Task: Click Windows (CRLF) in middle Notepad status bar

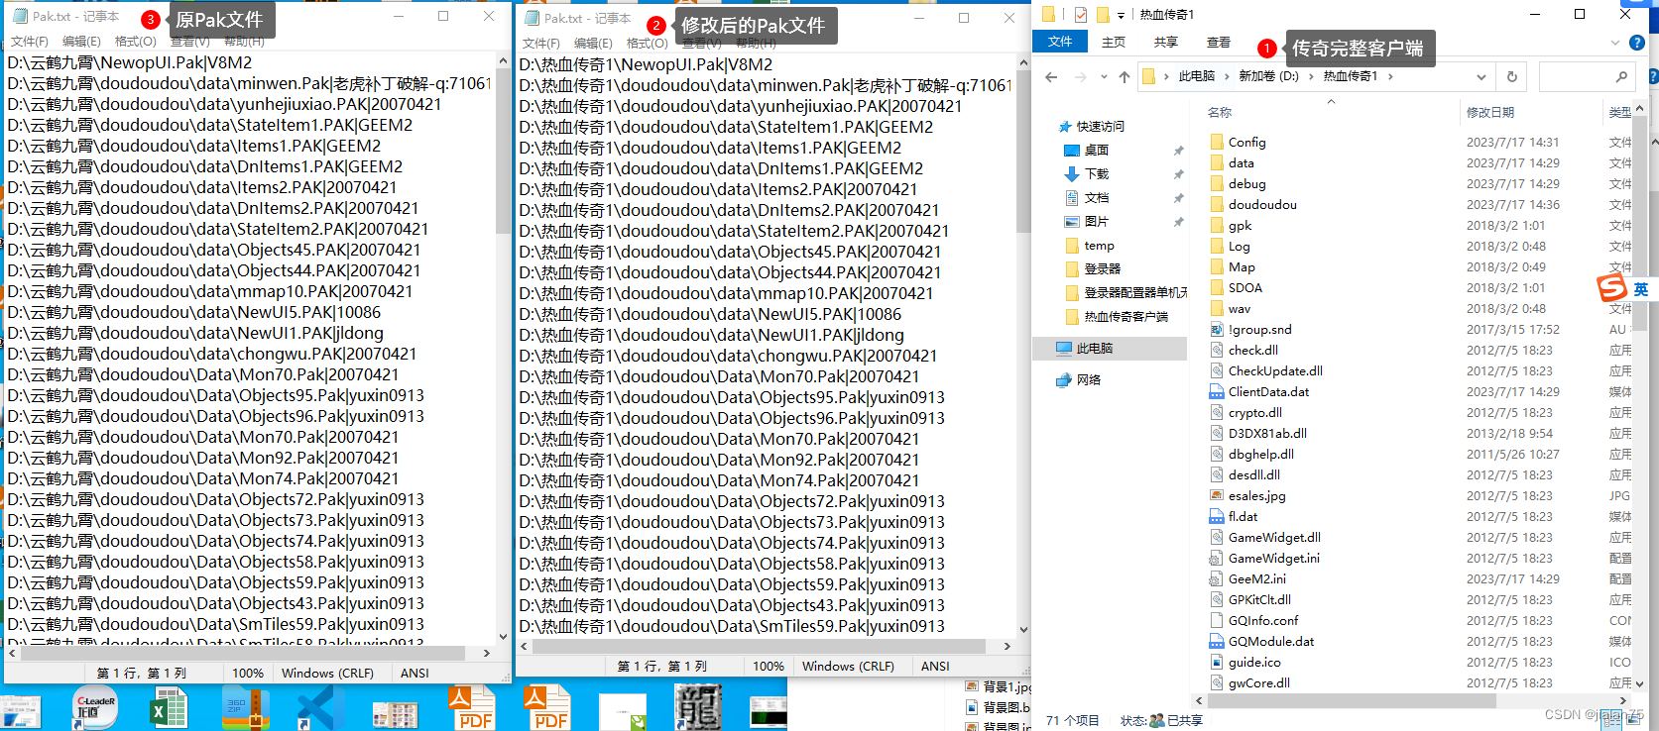Action: pyautogui.click(x=848, y=667)
